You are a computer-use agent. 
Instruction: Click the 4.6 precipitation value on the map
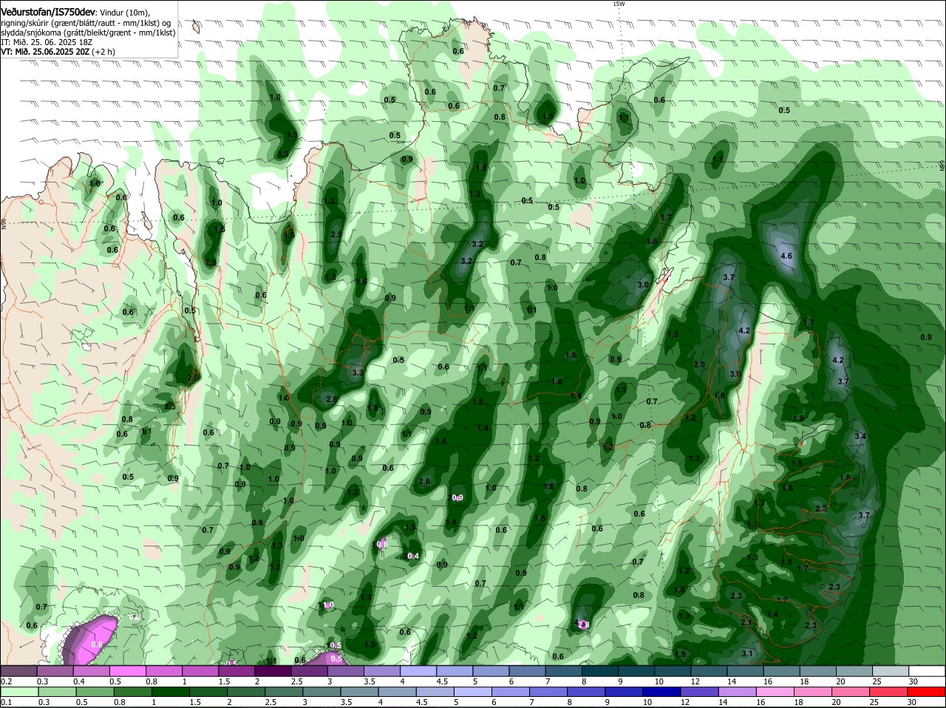point(786,256)
